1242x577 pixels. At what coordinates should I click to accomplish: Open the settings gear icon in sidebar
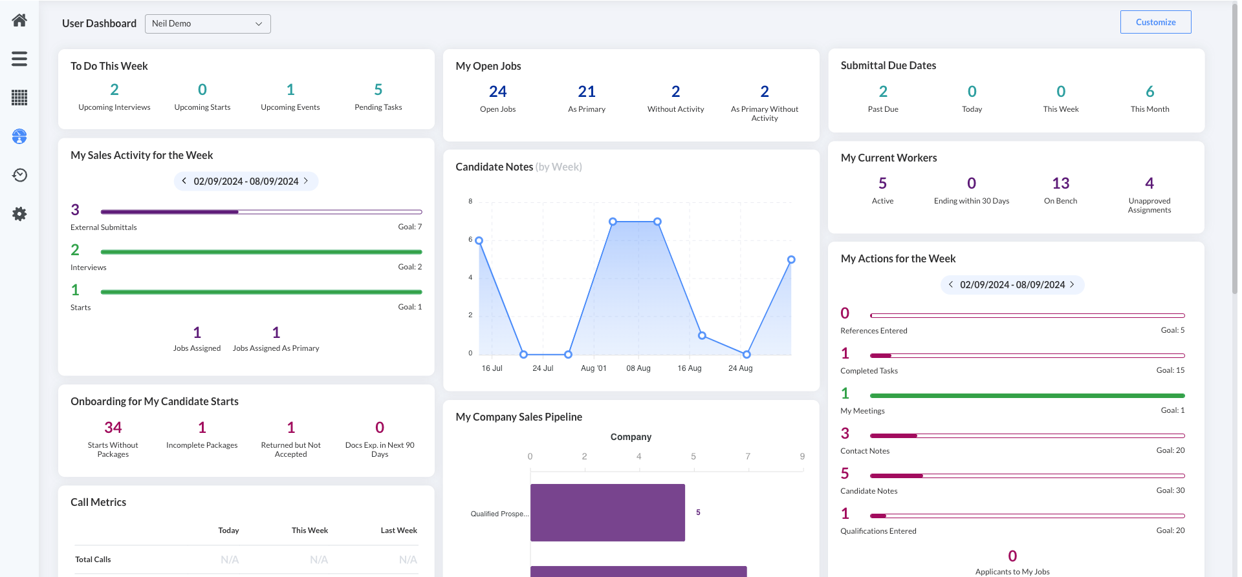tap(19, 214)
